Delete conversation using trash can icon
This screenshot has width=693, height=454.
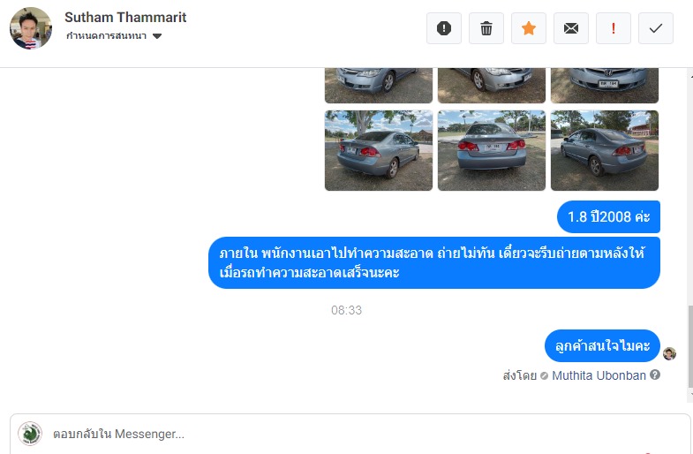[486, 28]
